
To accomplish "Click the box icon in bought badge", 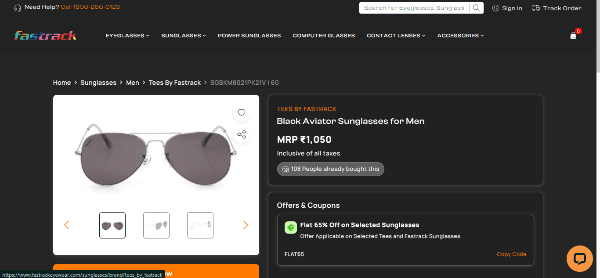I will pos(286,169).
